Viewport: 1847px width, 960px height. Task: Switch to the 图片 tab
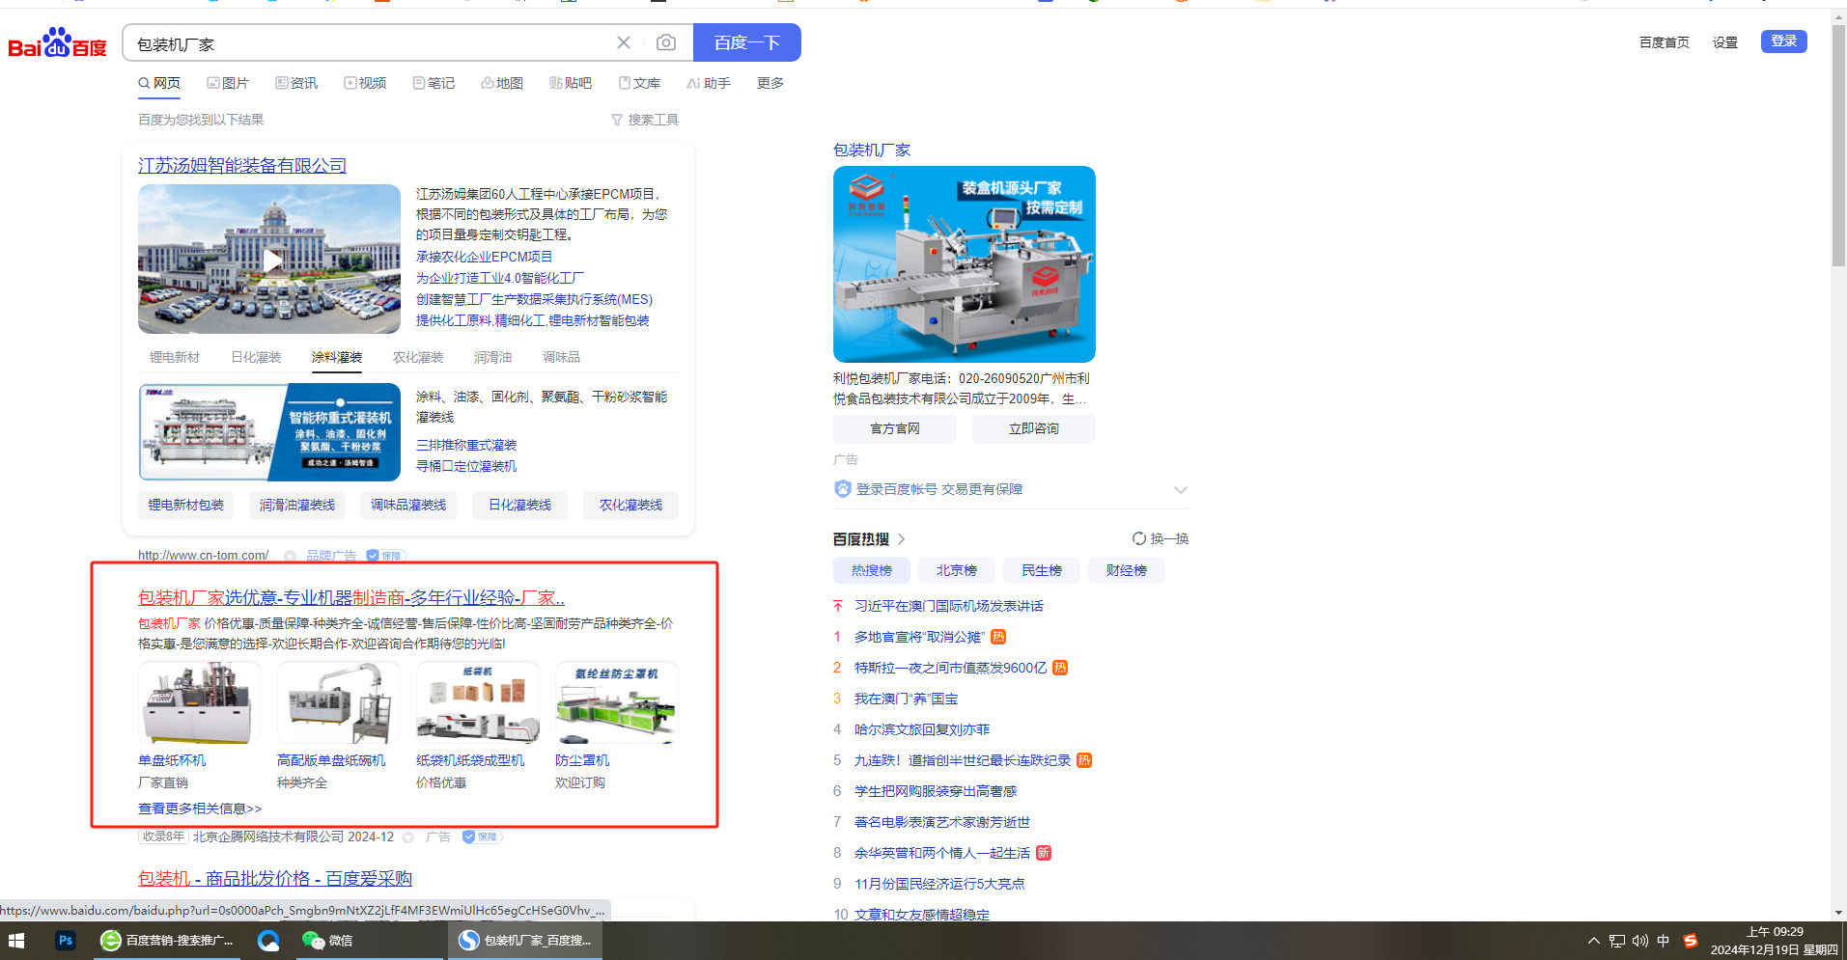pyautogui.click(x=228, y=83)
